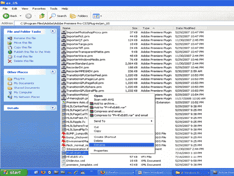Viewport: 234px width, 176px height.
Task: Open the 2 Firefox taskbar group dropdown
Action: tap(133, 173)
